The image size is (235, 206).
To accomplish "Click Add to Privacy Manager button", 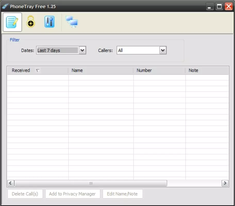I will point(73,194).
